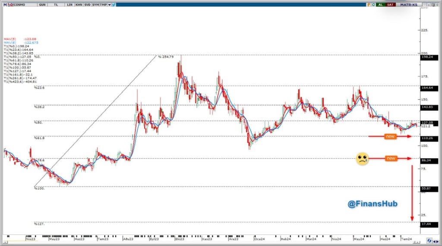This screenshot has width=442, height=246.
Task: Select the MAV(8) indicator label
Action: click(x=10, y=43)
